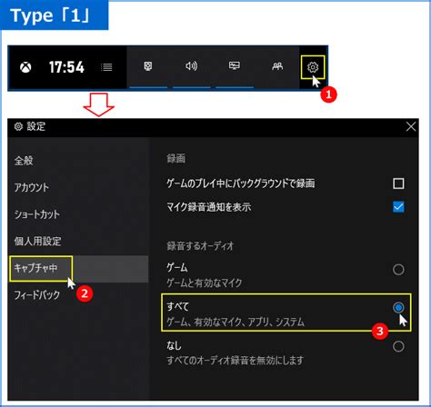Open the Performance monitor widget icon
431x407 pixels.
tap(235, 65)
